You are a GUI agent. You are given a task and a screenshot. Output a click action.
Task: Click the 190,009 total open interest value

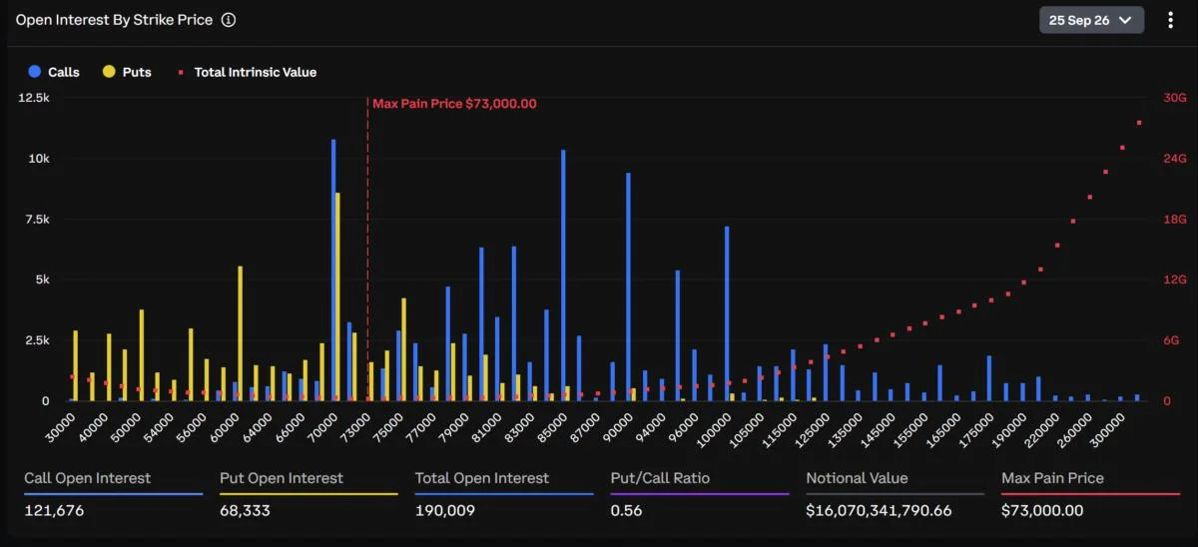[445, 510]
